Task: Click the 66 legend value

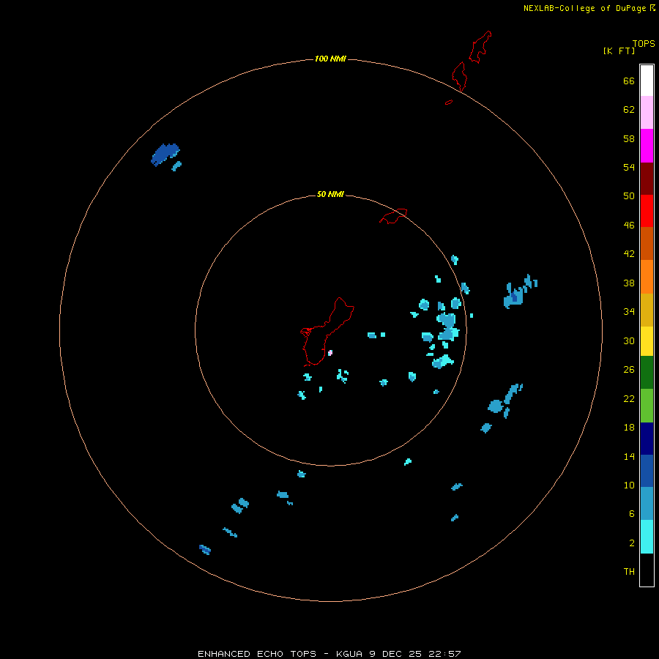Action: click(x=629, y=81)
